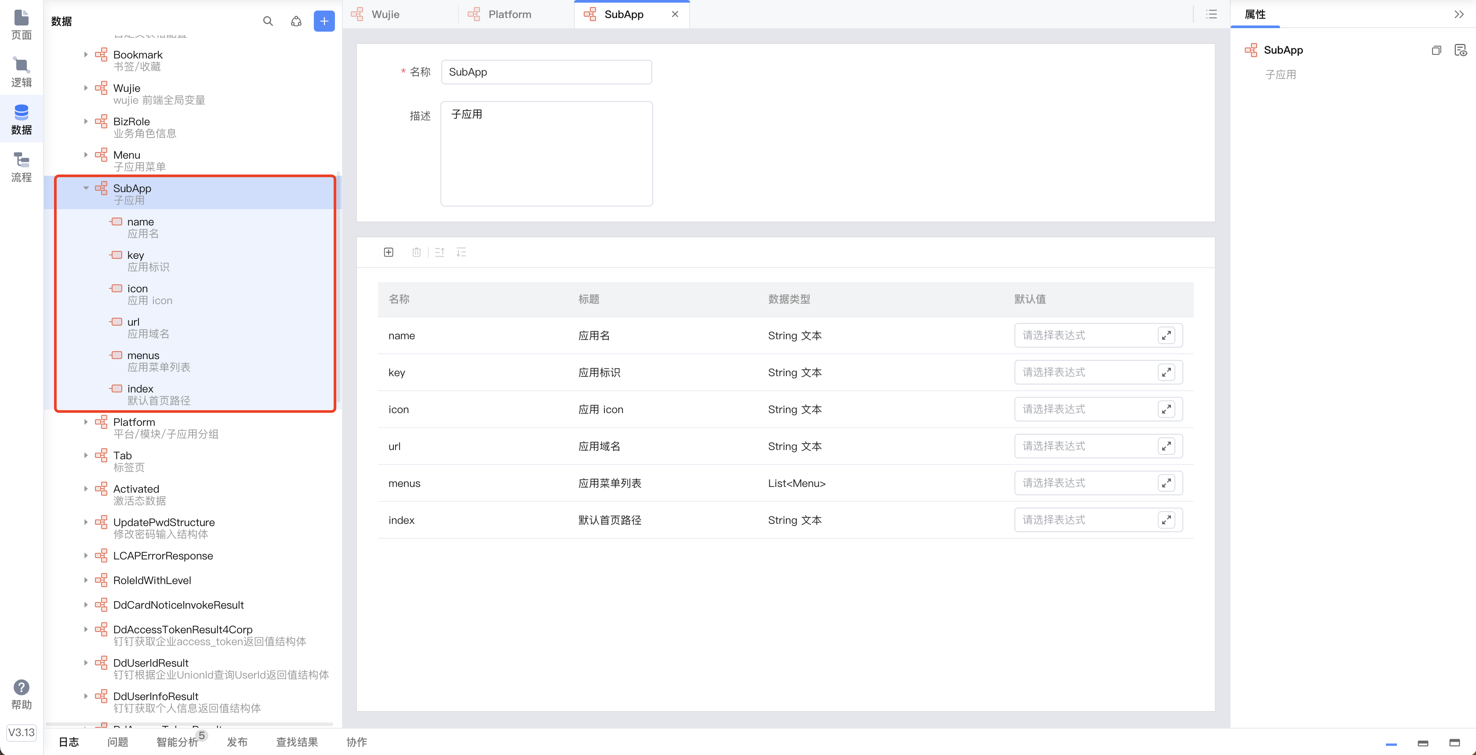Viewport: 1476px width, 755px height.
Task: Switch to the Platform editor tab
Action: point(509,15)
